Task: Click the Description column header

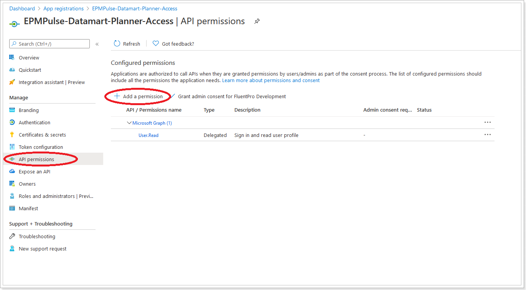Action: tap(247, 110)
